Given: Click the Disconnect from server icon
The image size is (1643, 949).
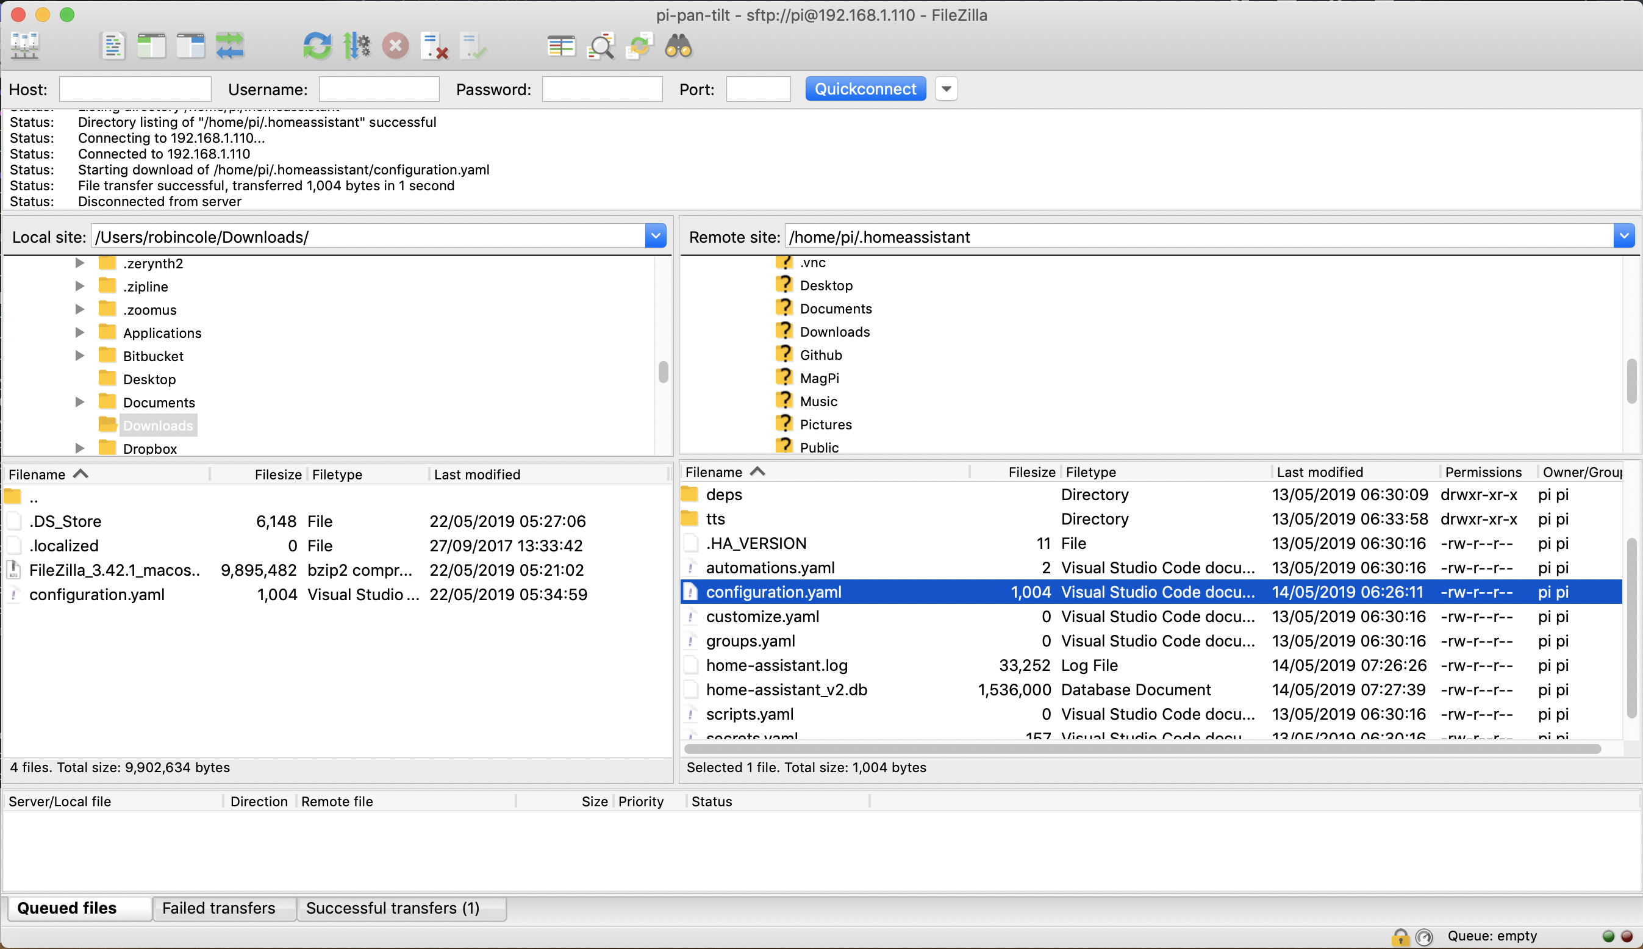Looking at the screenshot, I should pyautogui.click(x=396, y=45).
